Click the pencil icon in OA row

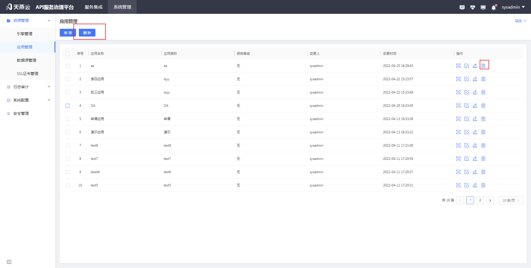[475, 106]
